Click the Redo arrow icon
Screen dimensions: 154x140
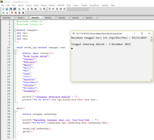pyautogui.click(x=23, y=9)
